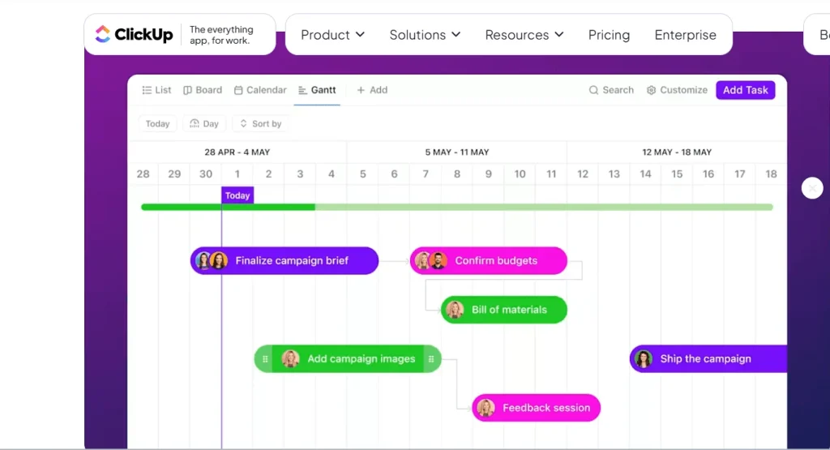Click the 5 MAY - 11 MAY week header
The image size is (830, 450).
[x=457, y=152]
